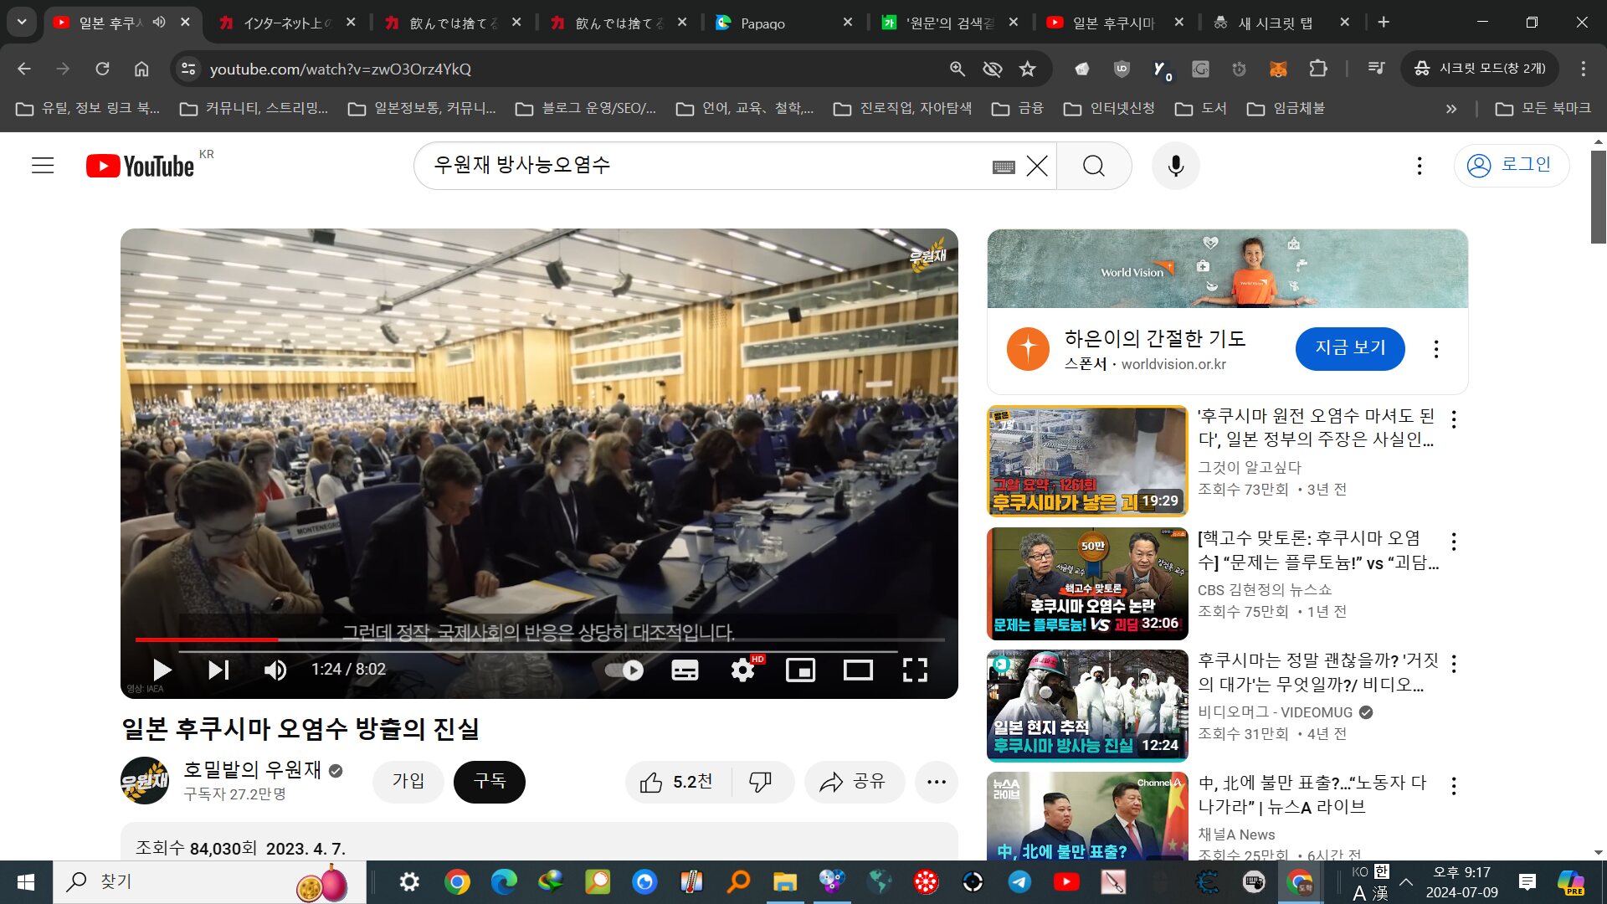1607x904 pixels.
Task: Search with voice microphone
Action: pos(1175,166)
